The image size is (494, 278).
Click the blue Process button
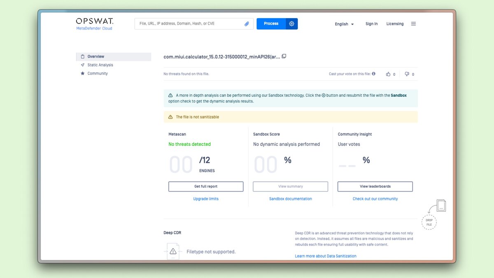click(x=271, y=24)
